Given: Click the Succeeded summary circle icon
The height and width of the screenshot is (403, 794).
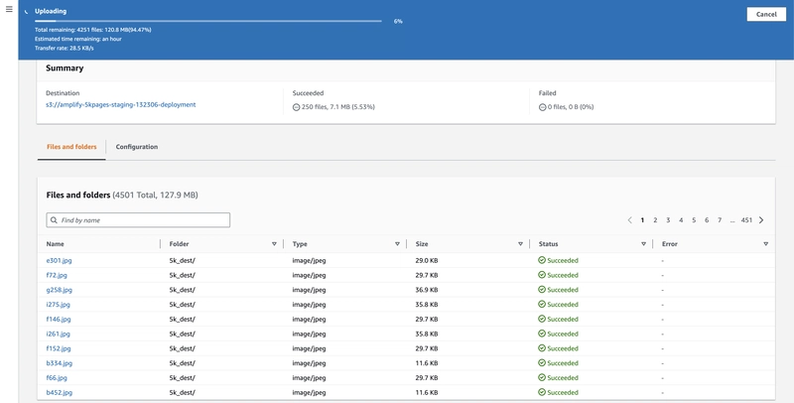Looking at the screenshot, I should [x=296, y=107].
